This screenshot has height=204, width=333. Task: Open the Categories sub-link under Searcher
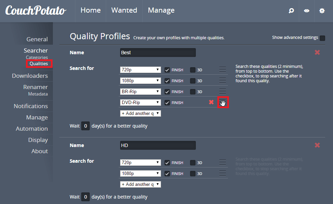pyautogui.click(x=37, y=57)
